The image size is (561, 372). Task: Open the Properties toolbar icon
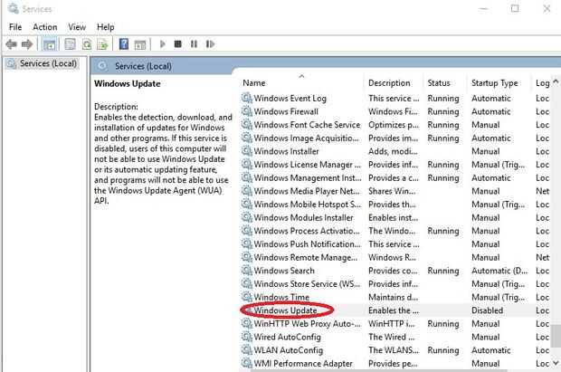(71, 44)
